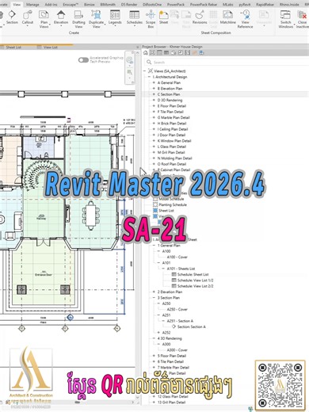Select sheet A101 - Sheets List
The height and width of the screenshot is (412, 309).
point(181,269)
